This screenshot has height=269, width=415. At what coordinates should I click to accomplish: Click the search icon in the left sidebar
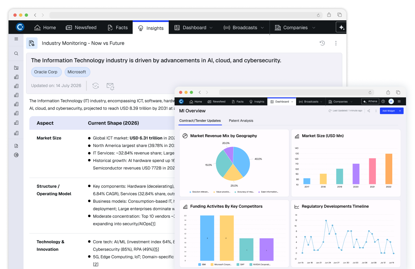[16, 53]
